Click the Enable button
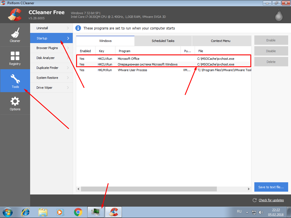Screen dimensions: 291x218 271,40
